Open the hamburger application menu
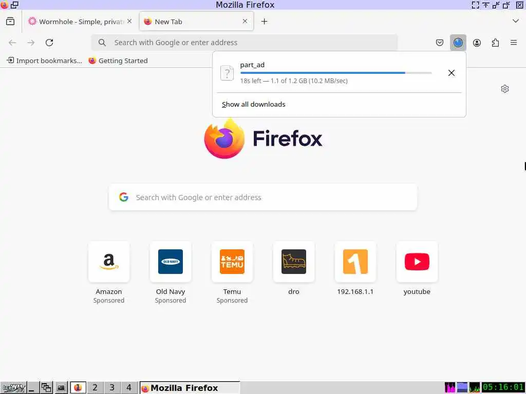Image resolution: width=526 pixels, height=394 pixels. (x=514, y=43)
